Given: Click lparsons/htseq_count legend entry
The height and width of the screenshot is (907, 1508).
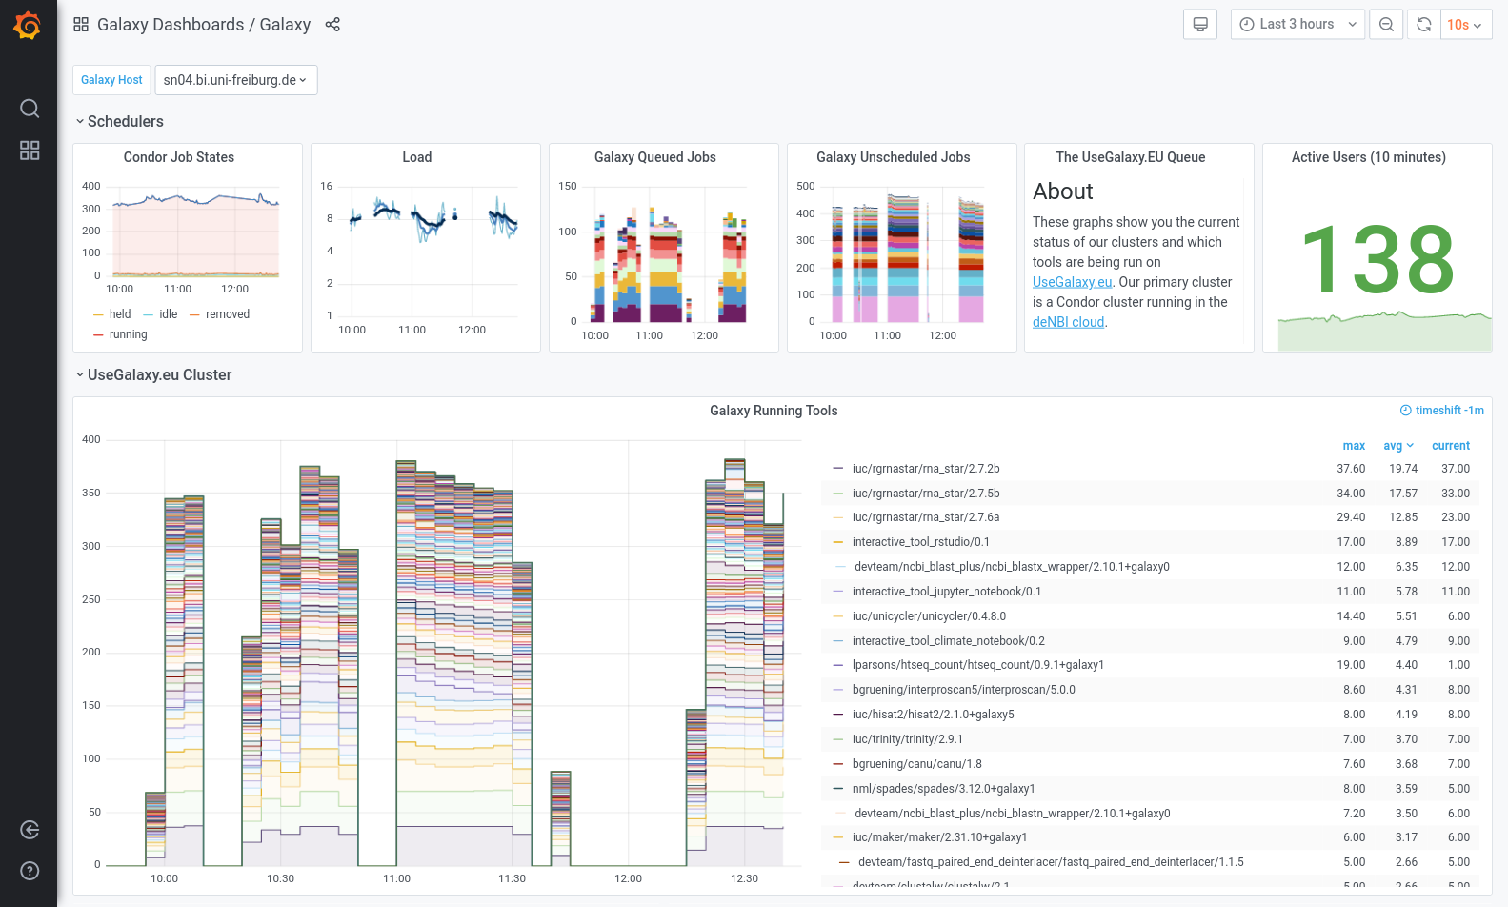Looking at the screenshot, I should [978, 665].
